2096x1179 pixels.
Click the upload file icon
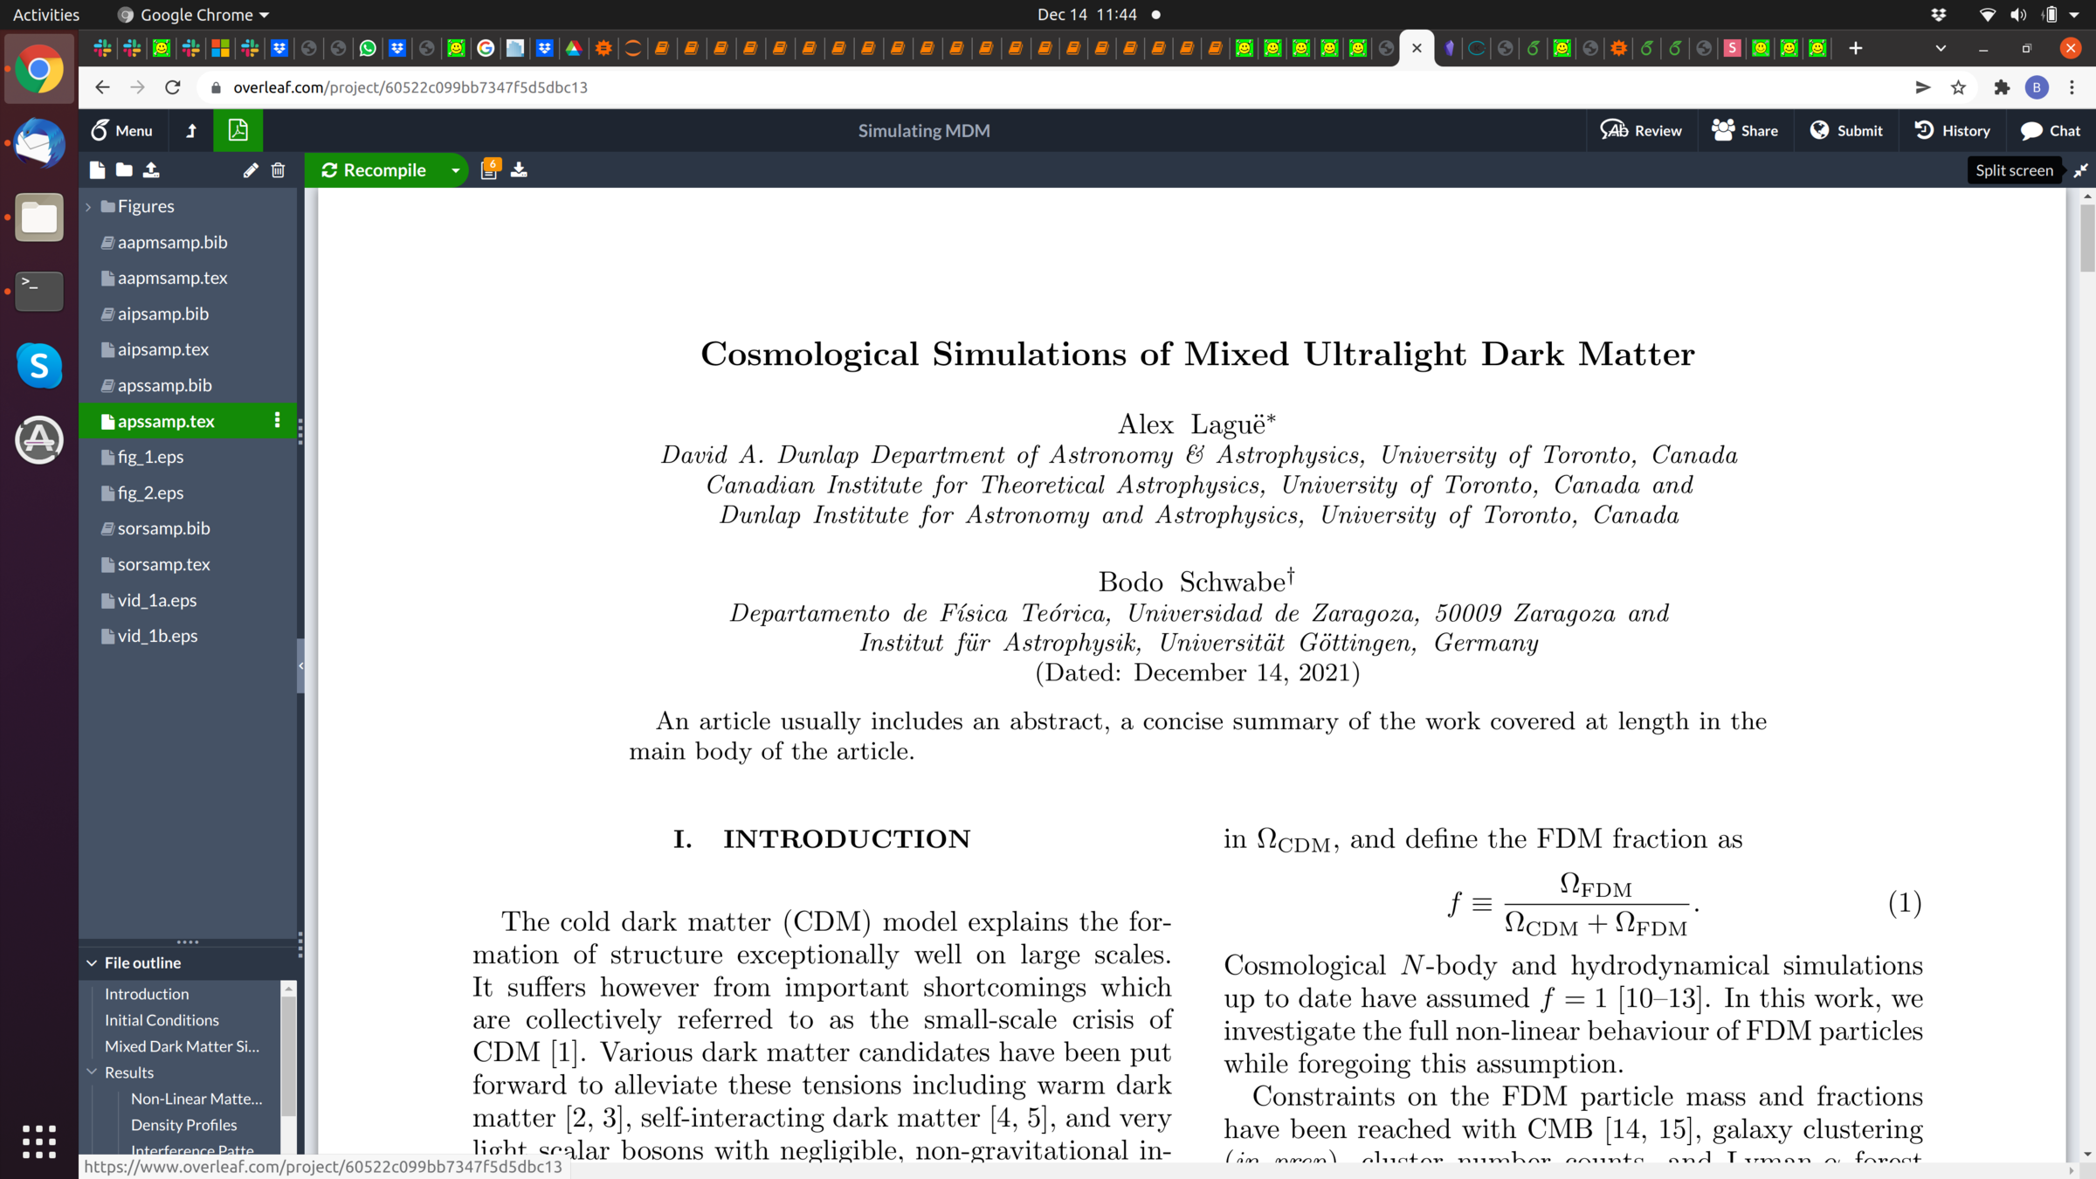click(151, 170)
